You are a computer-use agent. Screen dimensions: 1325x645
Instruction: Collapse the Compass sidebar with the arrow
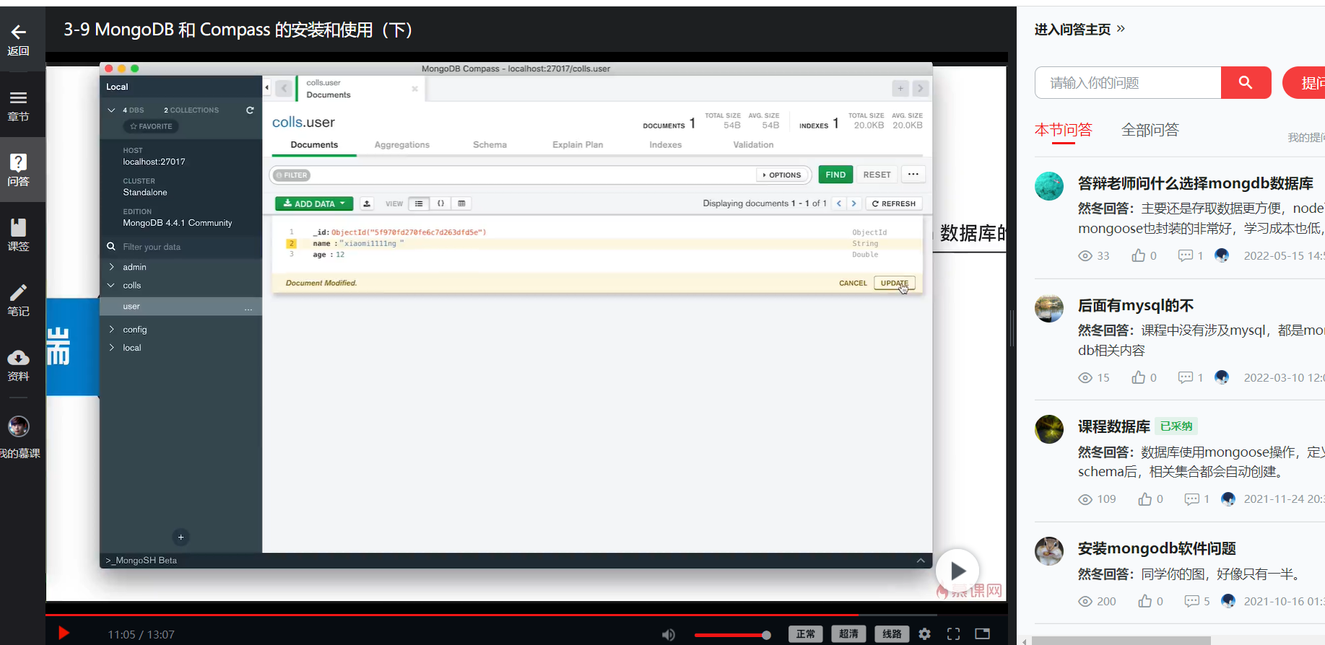click(266, 88)
